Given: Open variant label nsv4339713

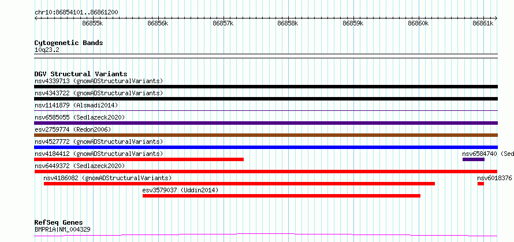Looking at the screenshot, I should (99, 81).
